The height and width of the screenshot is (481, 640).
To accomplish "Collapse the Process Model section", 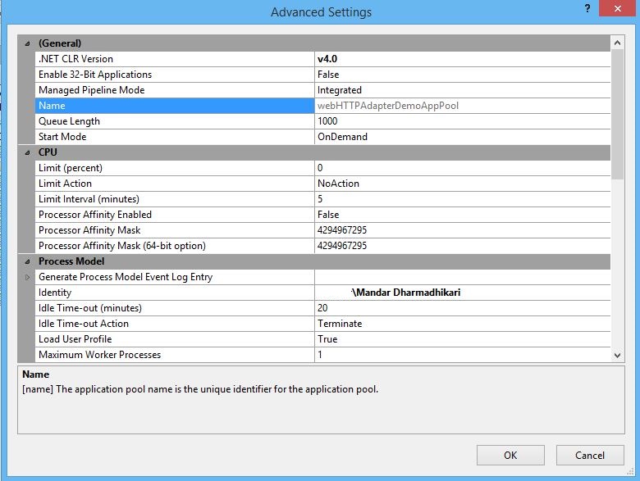I will tap(27, 261).
